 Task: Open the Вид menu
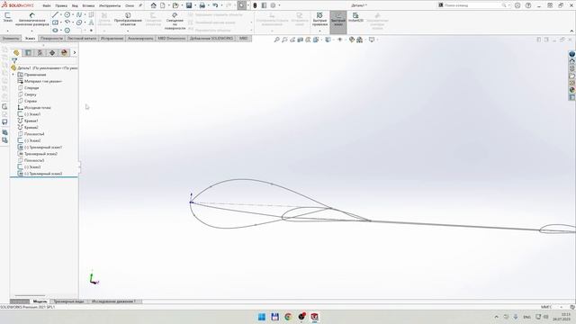click(75, 6)
